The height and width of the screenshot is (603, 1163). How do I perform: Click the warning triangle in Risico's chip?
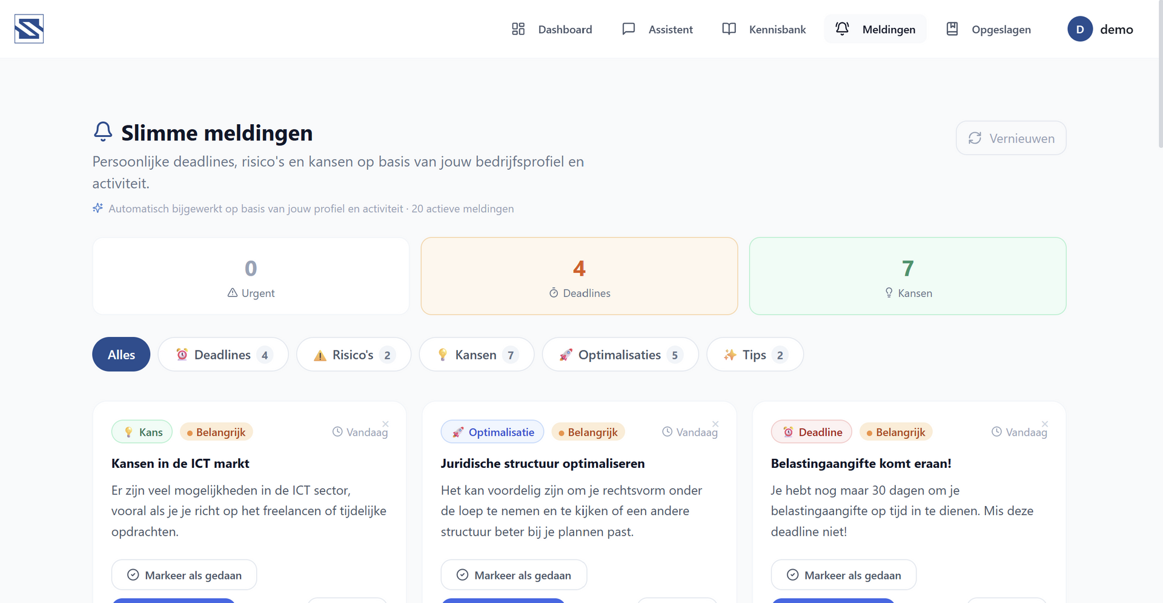pos(320,355)
